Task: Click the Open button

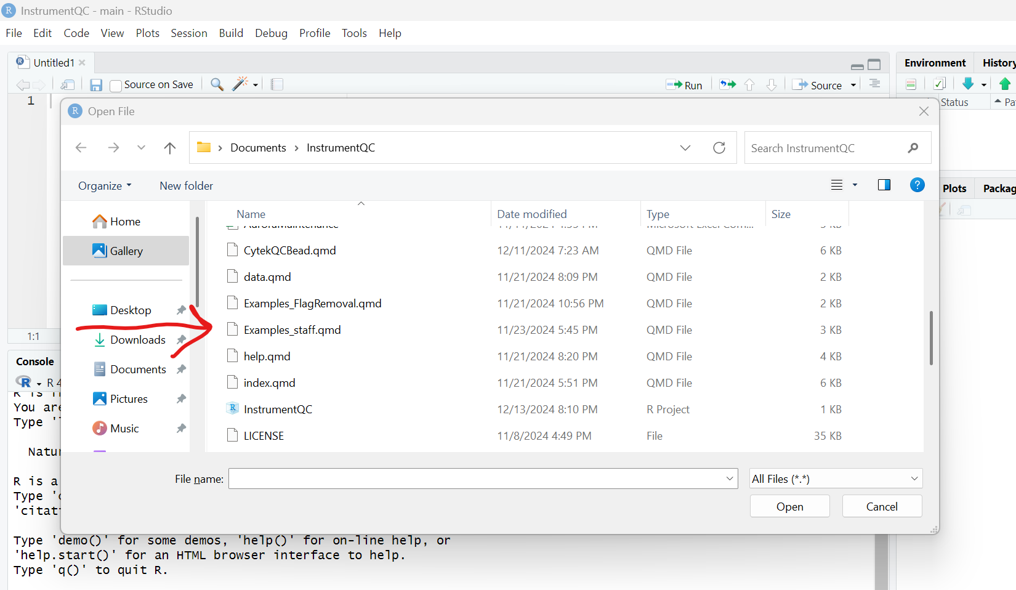Action: pos(789,506)
